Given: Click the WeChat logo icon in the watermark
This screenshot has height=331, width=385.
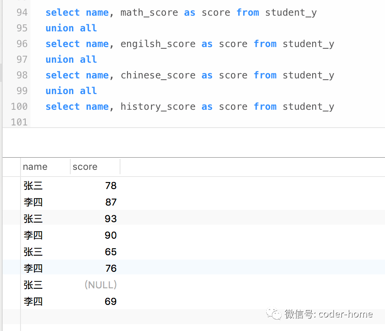Looking at the screenshot, I should (x=275, y=314).
